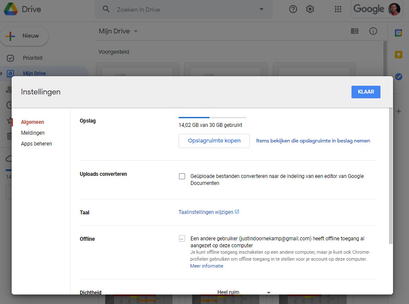Click the "Instellingen" dialog title
This screenshot has width=409, height=304.
point(41,92)
